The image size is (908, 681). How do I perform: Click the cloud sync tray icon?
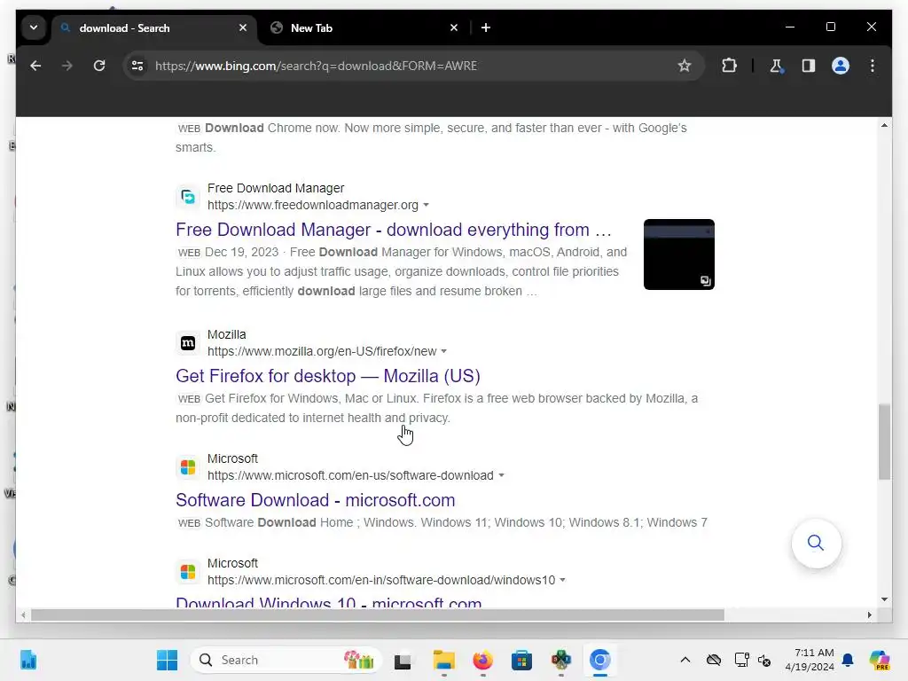(x=714, y=660)
